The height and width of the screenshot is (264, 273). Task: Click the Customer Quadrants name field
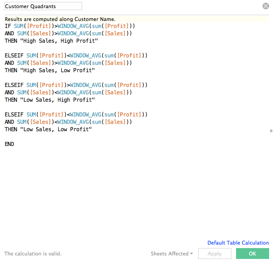43,6
